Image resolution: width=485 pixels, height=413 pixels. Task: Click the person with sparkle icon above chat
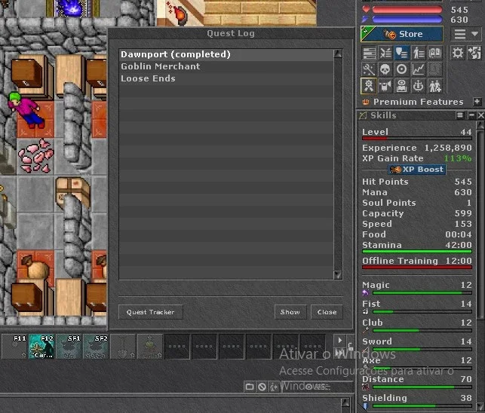point(274,387)
